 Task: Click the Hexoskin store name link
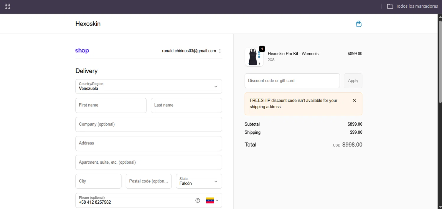coord(88,24)
